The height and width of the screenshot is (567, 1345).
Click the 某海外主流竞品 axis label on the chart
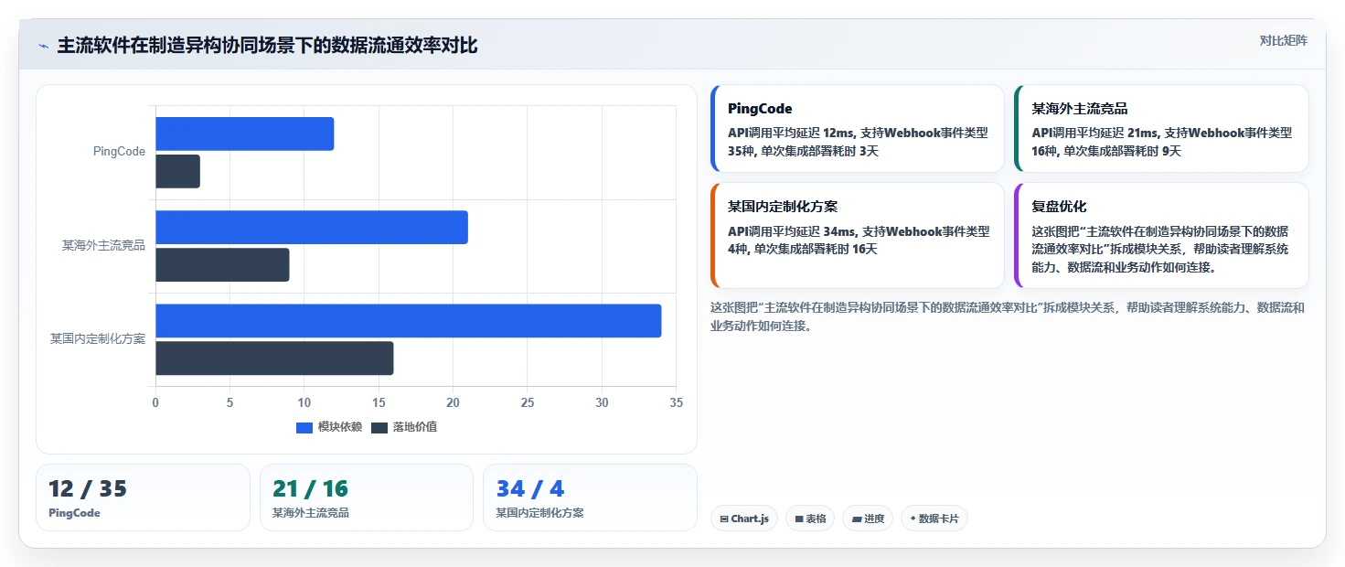[x=103, y=246]
